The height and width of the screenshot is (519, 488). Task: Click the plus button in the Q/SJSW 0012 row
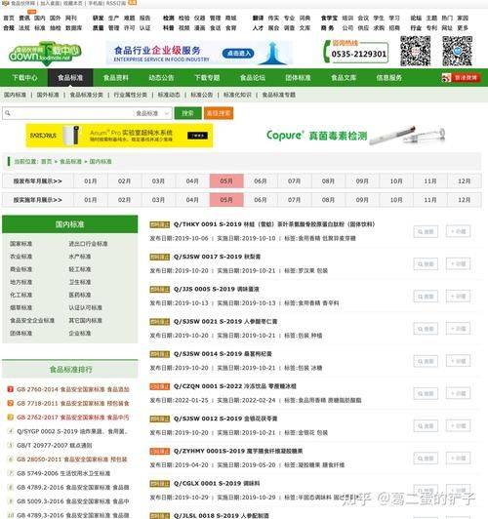pos(458,426)
